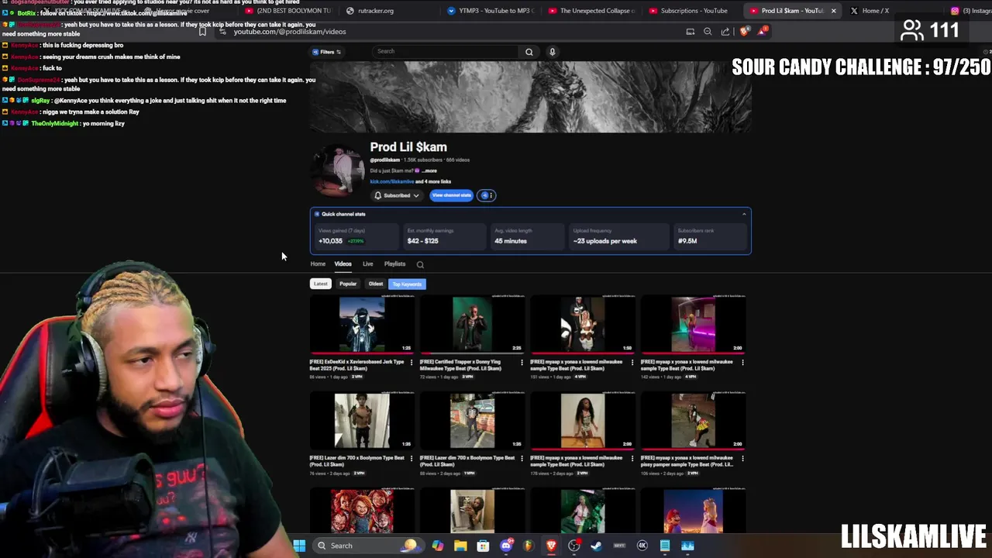This screenshot has width=992, height=558.
Task: Select the Oldest sort chip
Action: [x=376, y=284]
